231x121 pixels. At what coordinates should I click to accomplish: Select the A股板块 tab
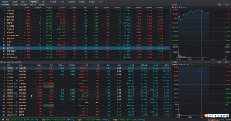pyautogui.click(x=34, y=2)
